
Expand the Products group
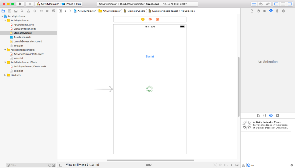click(5, 75)
